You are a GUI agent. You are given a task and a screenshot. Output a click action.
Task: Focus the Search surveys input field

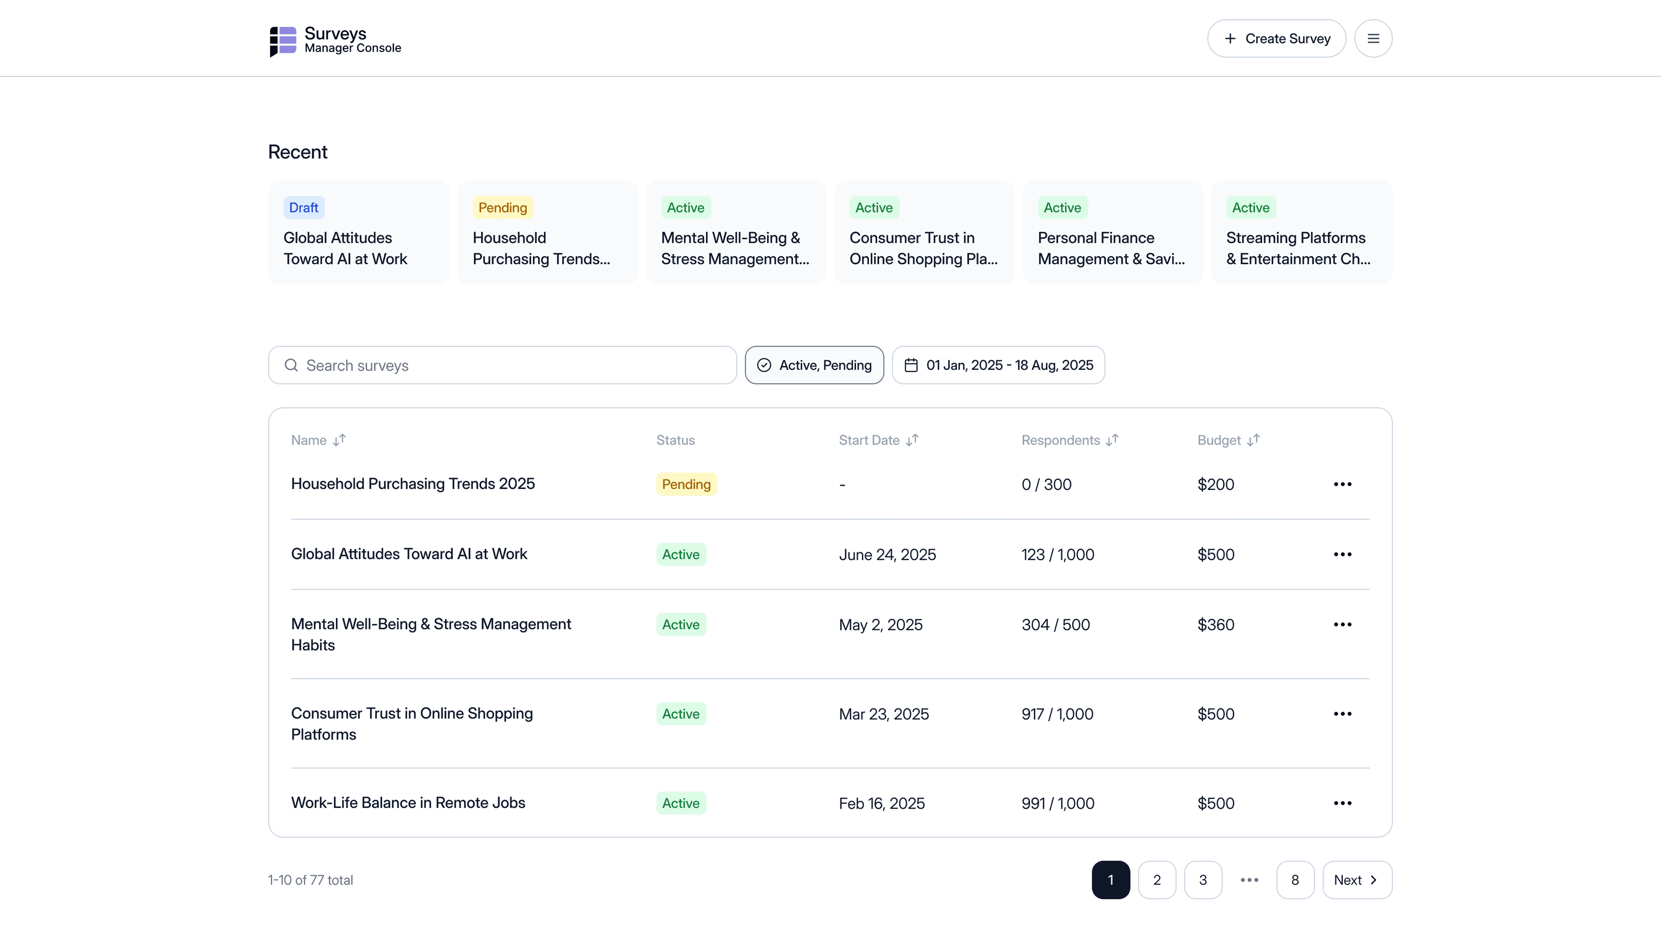[x=502, y=365]
